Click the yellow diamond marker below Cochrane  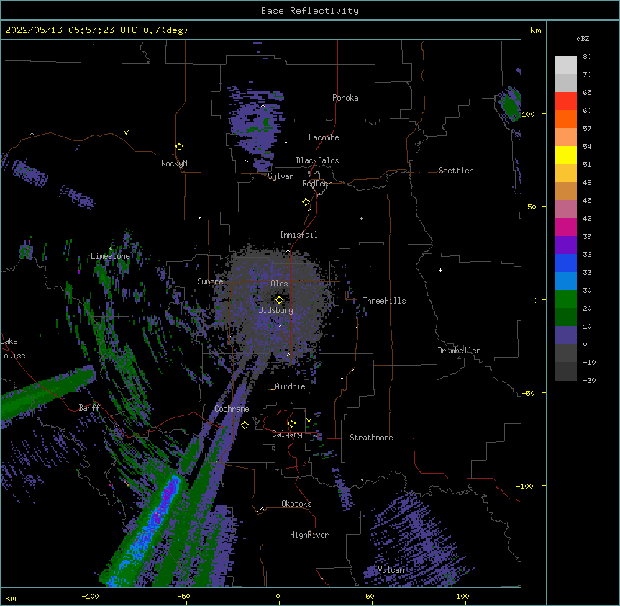pos(245,425)
